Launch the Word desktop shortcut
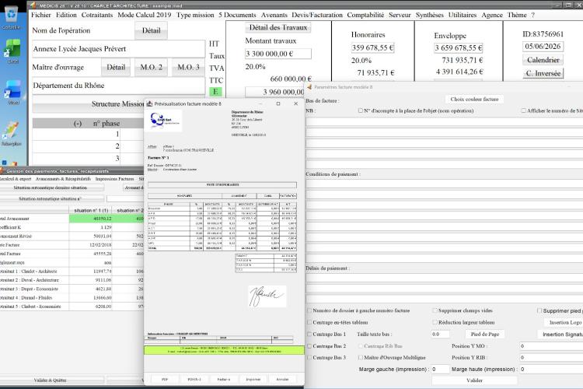 click(x=12, y=92)
